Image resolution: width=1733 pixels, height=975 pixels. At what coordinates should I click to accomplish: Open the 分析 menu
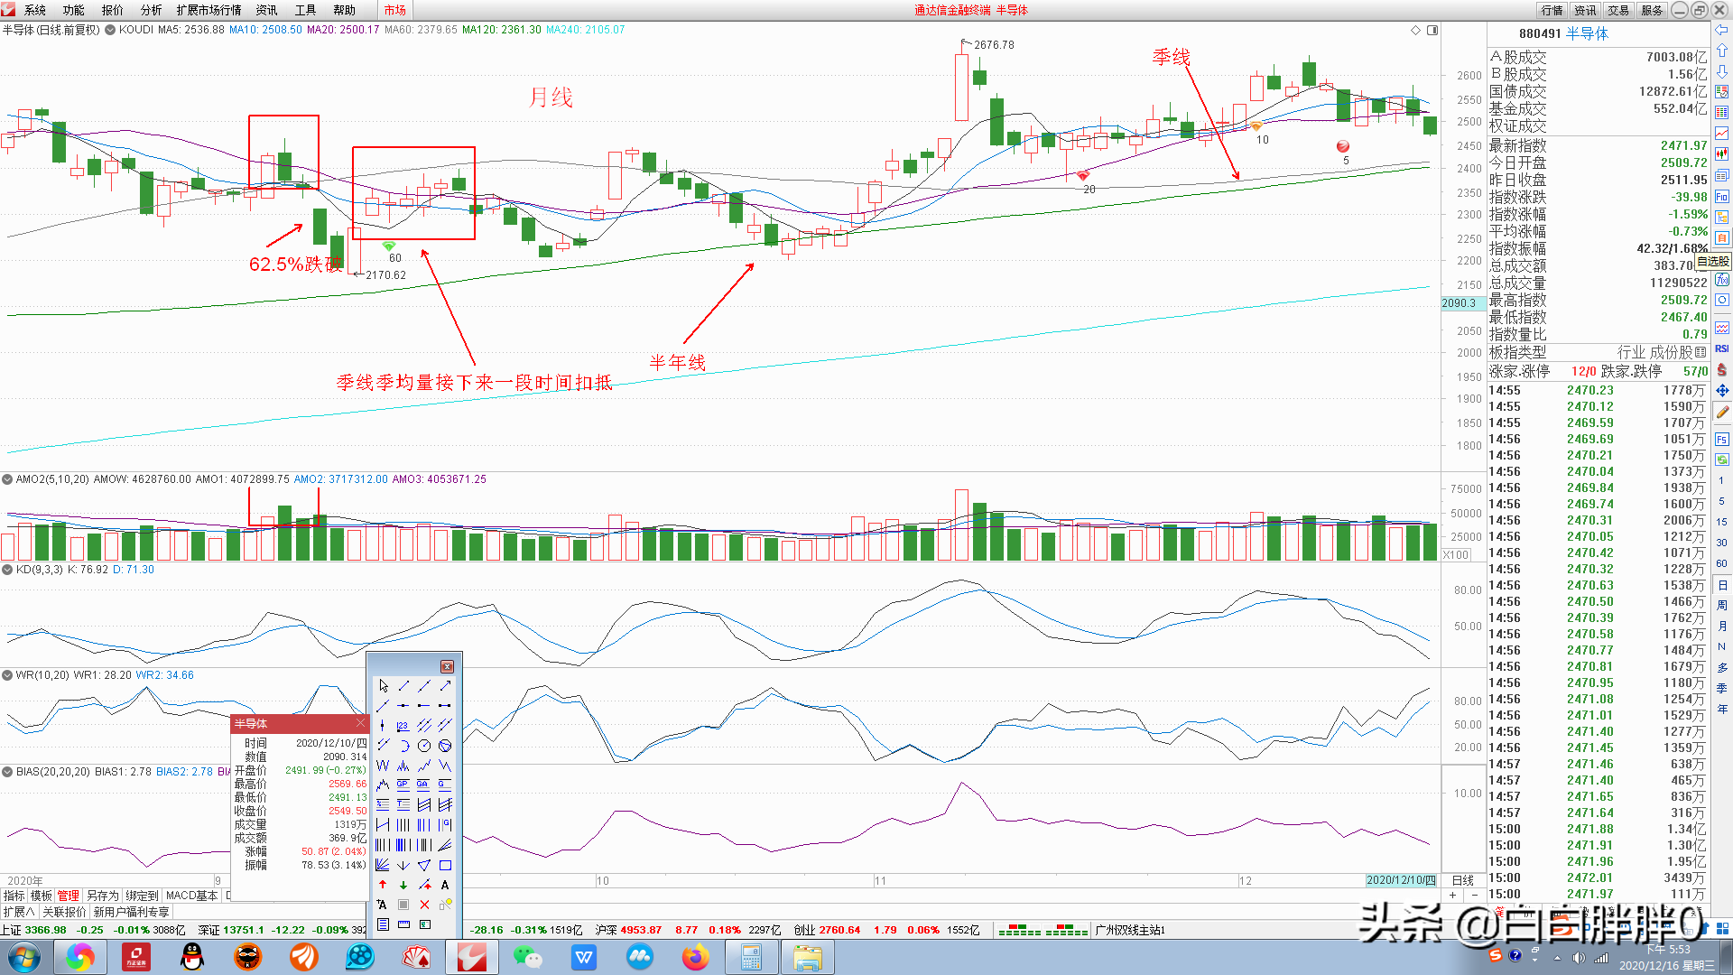[151, 10]
